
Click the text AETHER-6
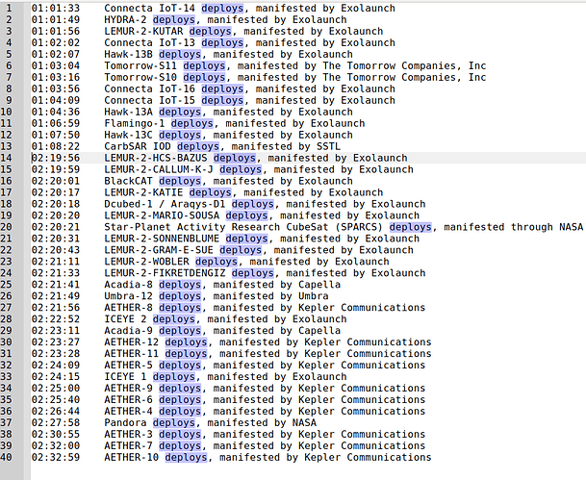128,400
